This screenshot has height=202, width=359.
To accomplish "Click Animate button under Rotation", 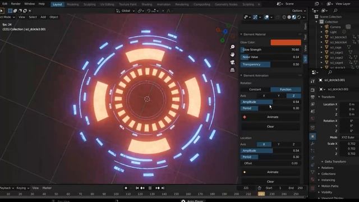I will 270,117.
